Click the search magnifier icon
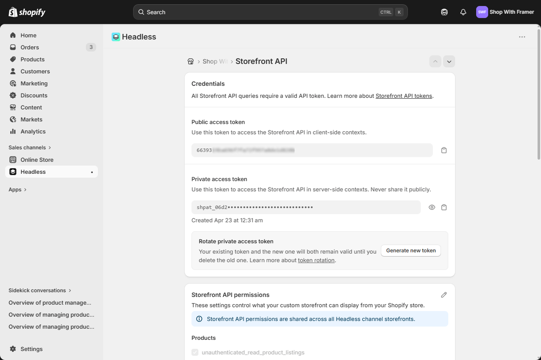Image resolution: width=541 pixels, height=360 pixels. [x=141, y=12]
